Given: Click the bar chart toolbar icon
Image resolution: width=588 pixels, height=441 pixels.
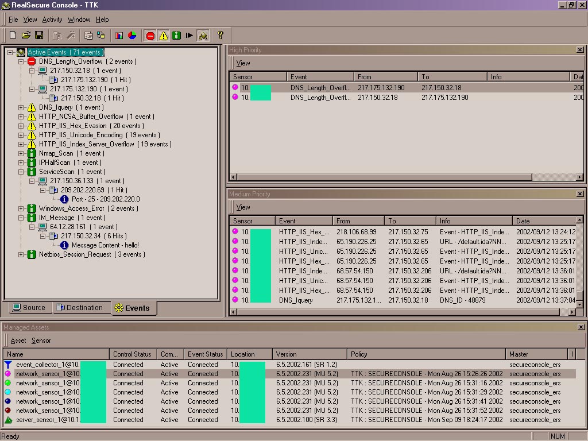Looking at the screenshot, I should (119, 36).
